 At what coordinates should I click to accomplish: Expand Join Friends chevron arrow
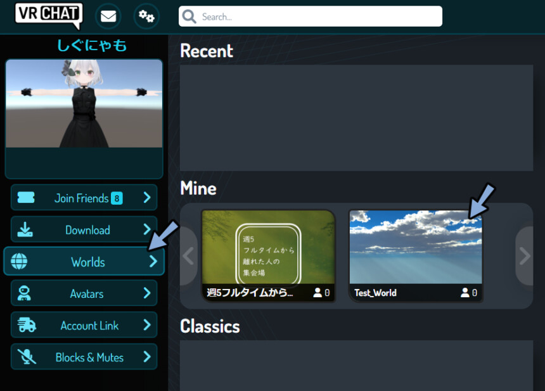pos(147,198)
